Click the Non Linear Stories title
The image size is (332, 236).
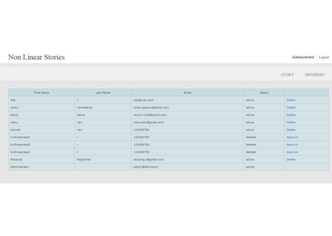click(x=36, y=57)
